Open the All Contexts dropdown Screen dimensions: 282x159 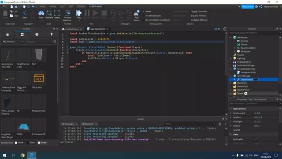pos(89,124)
